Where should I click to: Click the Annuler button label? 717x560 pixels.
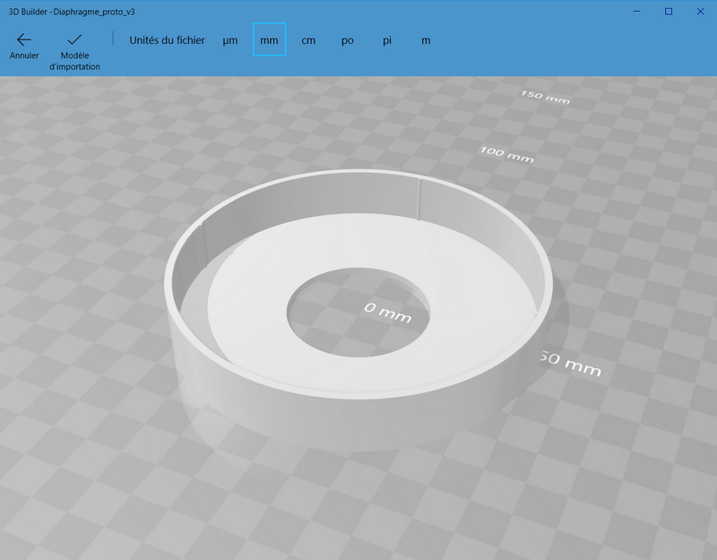point(23,55)
